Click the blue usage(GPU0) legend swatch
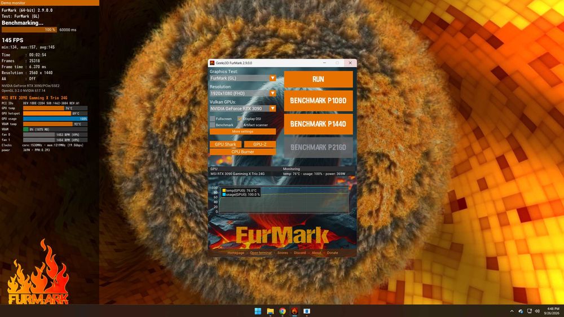Image resolution: width=564 pixels, height=317 pixels. click(x=224, y=195)
